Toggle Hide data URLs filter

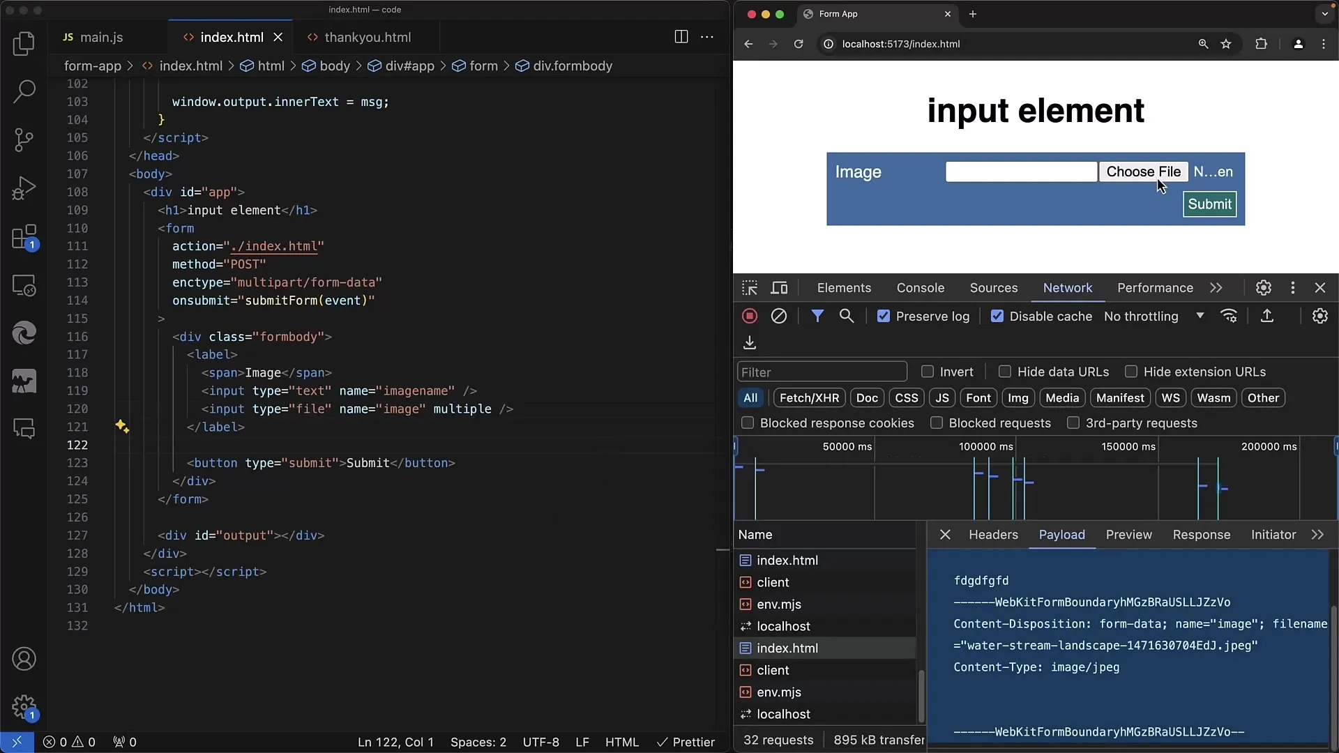coord(1004,372)
